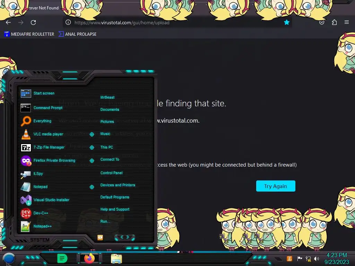Launch Notepad from the start menu
Screen dimensions: 355x266
tap(34, 187)
